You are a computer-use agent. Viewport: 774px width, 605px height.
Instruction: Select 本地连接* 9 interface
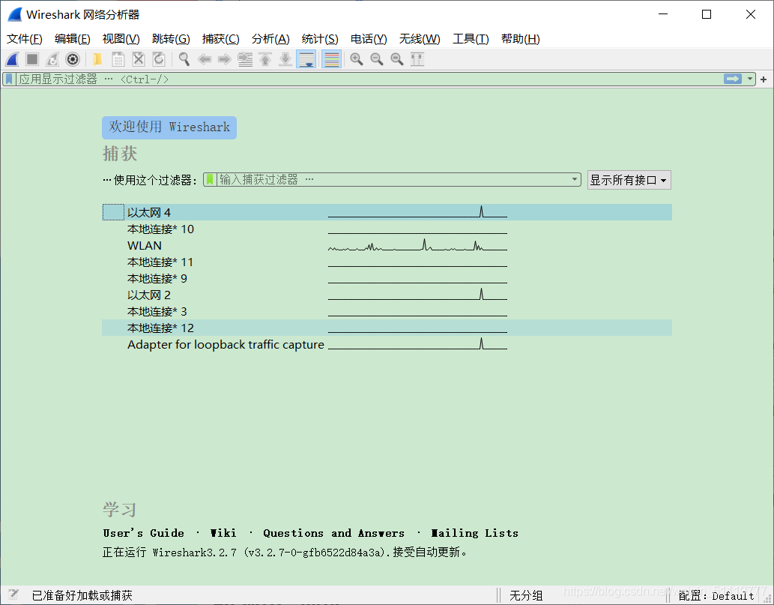pyautogui.click(x=387, y=279)
